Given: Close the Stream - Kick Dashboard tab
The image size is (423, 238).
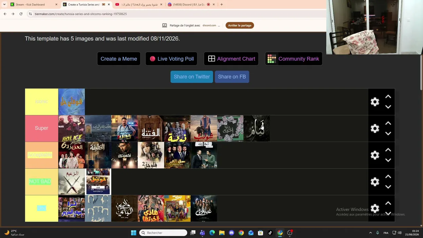Looking at the screenshot, I should pyautogui.click(x=56, y=5).
